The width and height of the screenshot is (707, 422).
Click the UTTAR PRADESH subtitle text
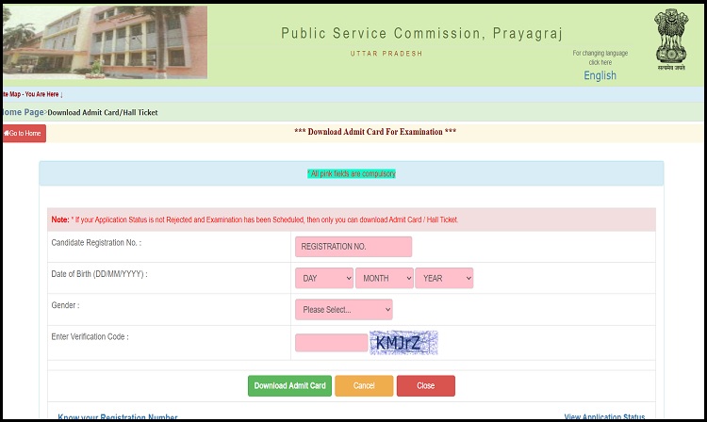click(x=386, y=54)
